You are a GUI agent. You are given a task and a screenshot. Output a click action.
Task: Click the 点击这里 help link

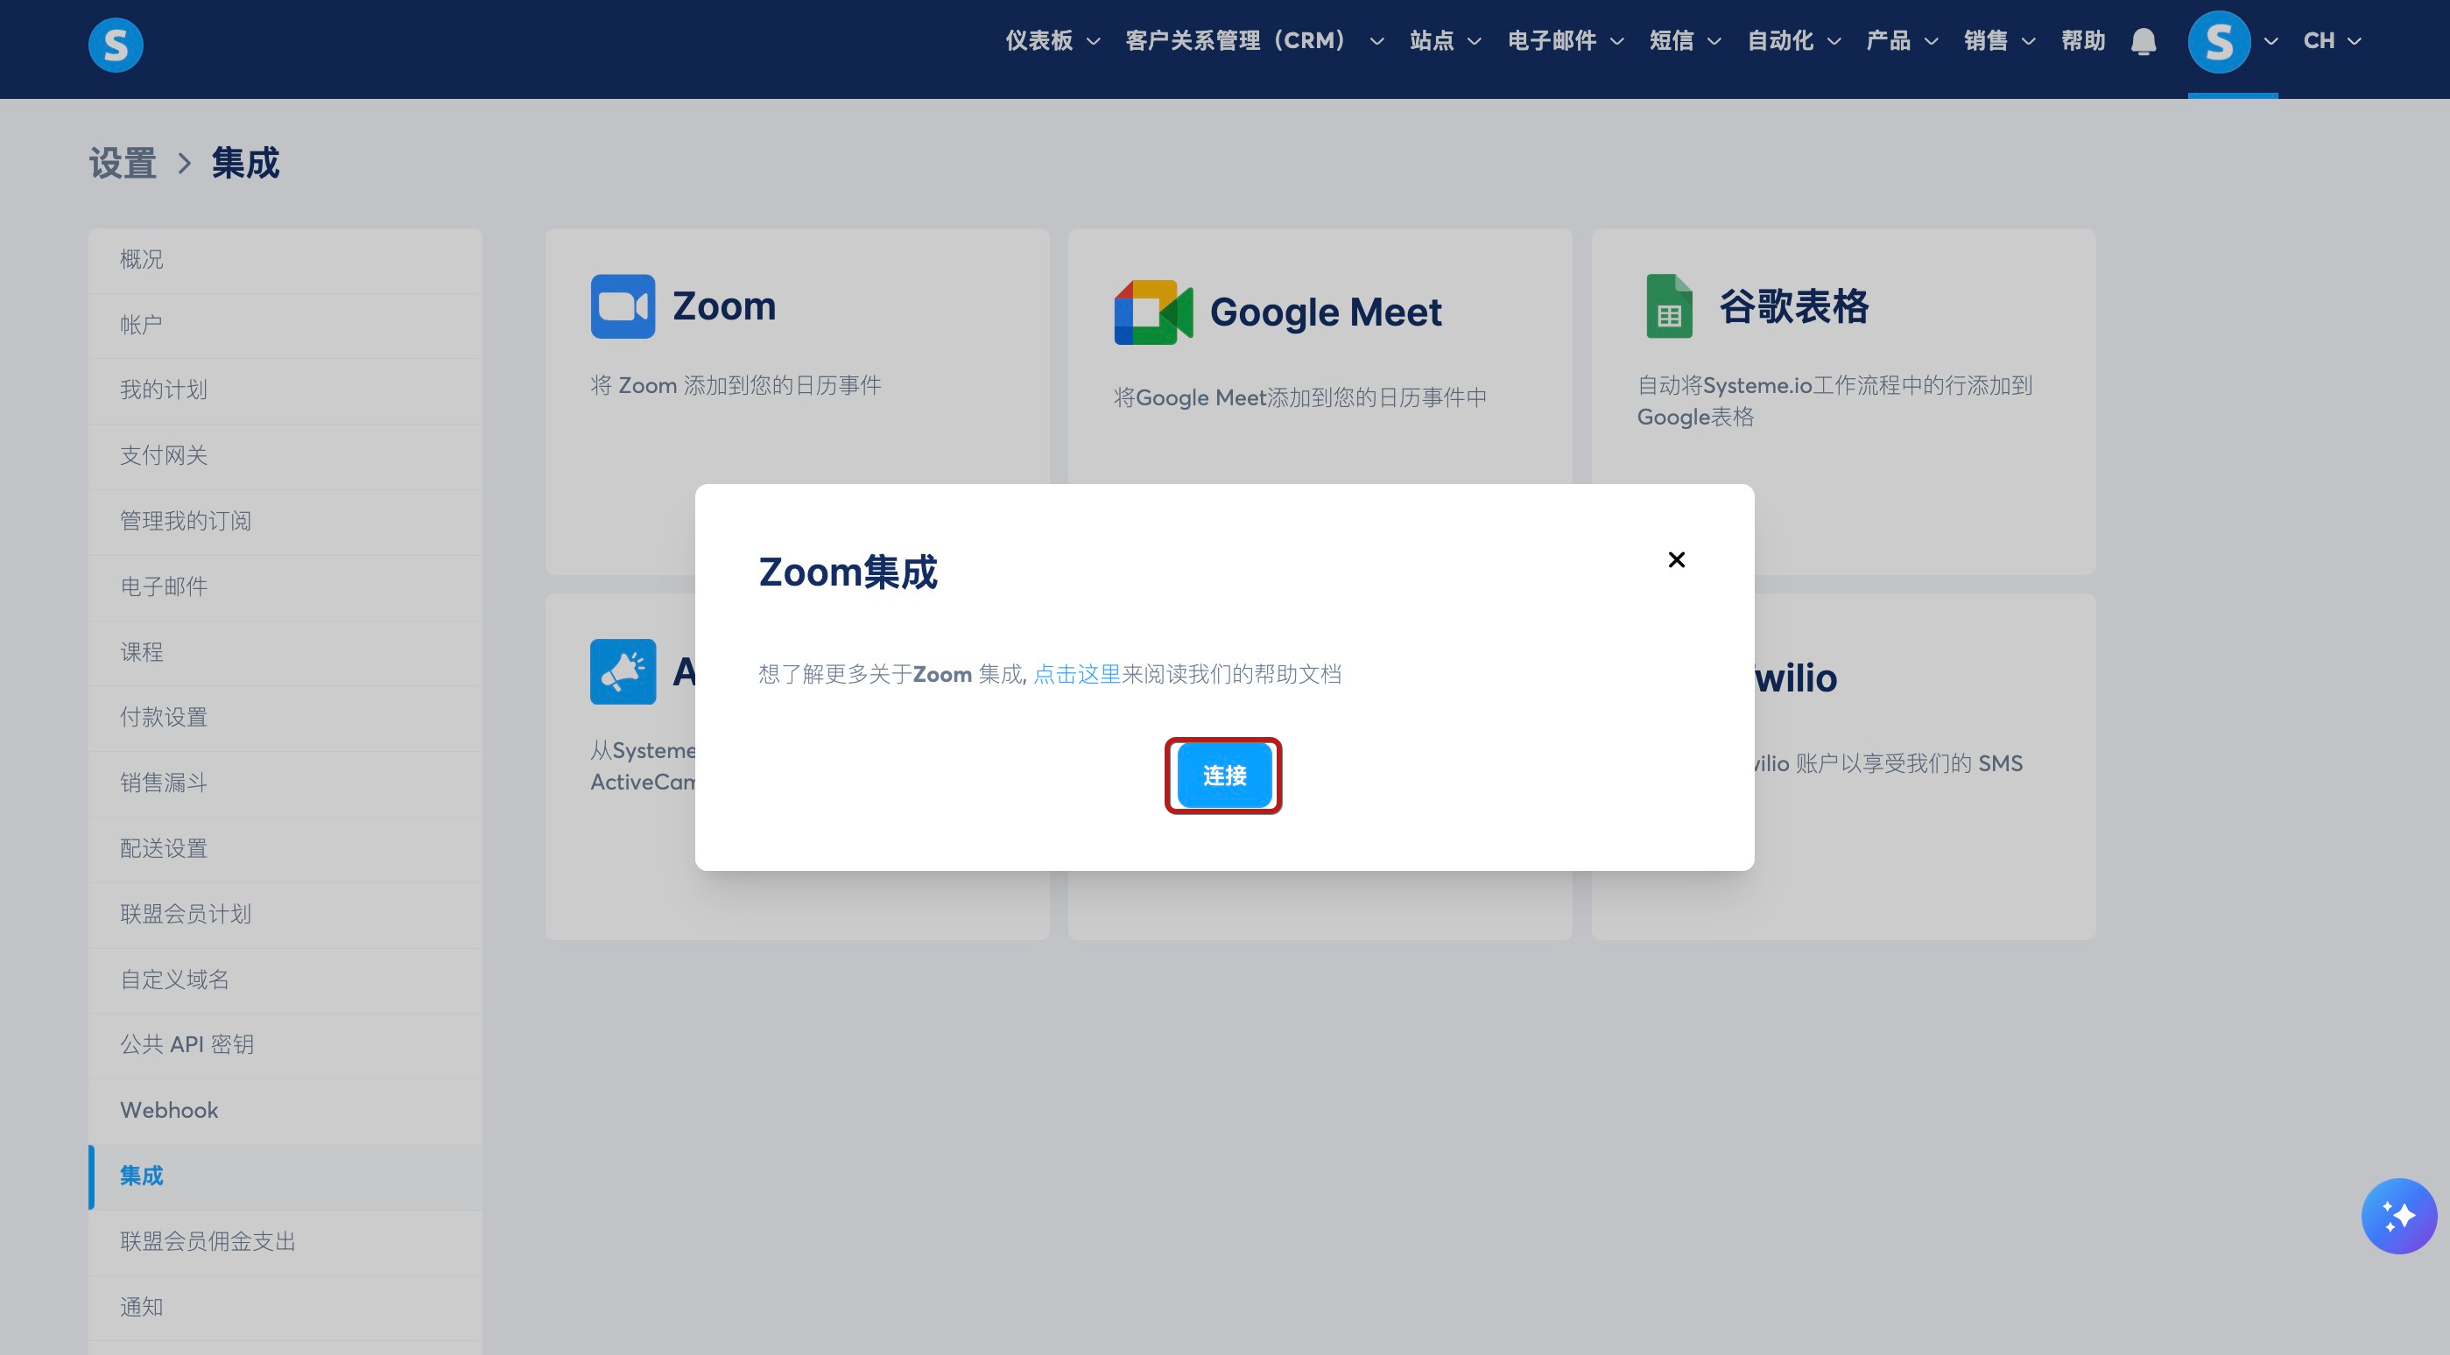click(x=1077, y=674)
